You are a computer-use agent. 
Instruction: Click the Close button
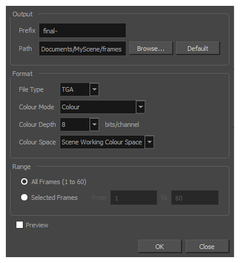click(x=207, y=247)
